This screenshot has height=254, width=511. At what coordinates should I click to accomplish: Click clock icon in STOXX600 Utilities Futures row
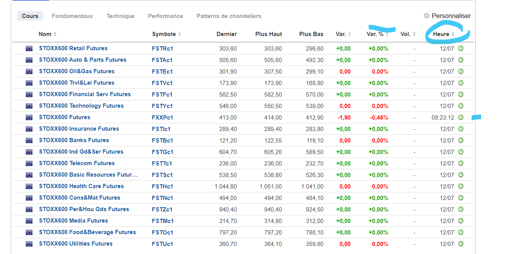tap(461, 244)
